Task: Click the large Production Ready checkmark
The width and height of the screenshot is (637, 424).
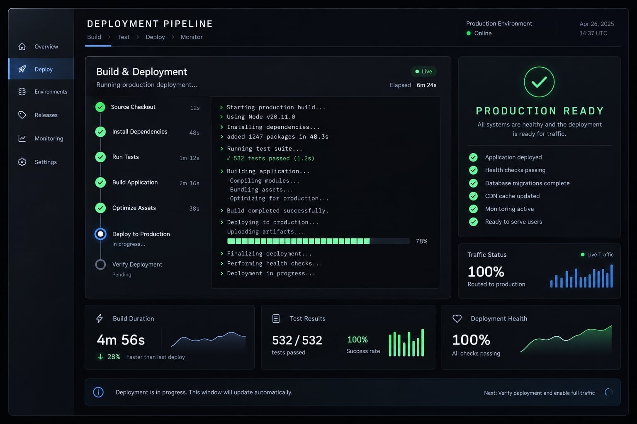Action: pyautogui.click(x=539, y=82)
